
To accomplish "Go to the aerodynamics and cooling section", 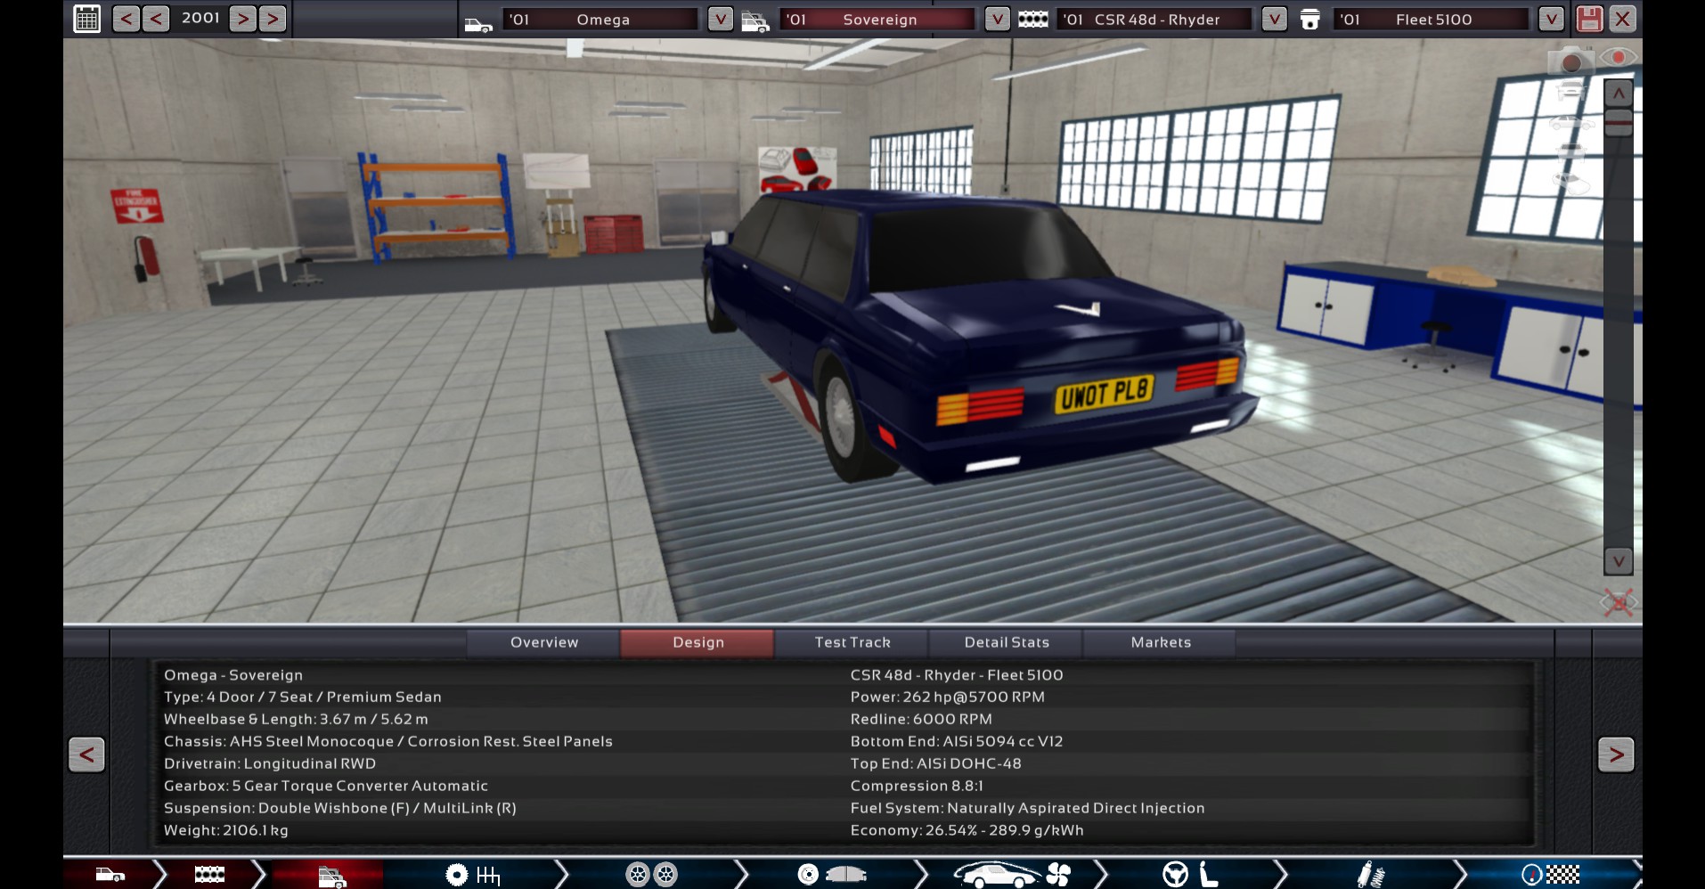I will [x=1011, y=875].
